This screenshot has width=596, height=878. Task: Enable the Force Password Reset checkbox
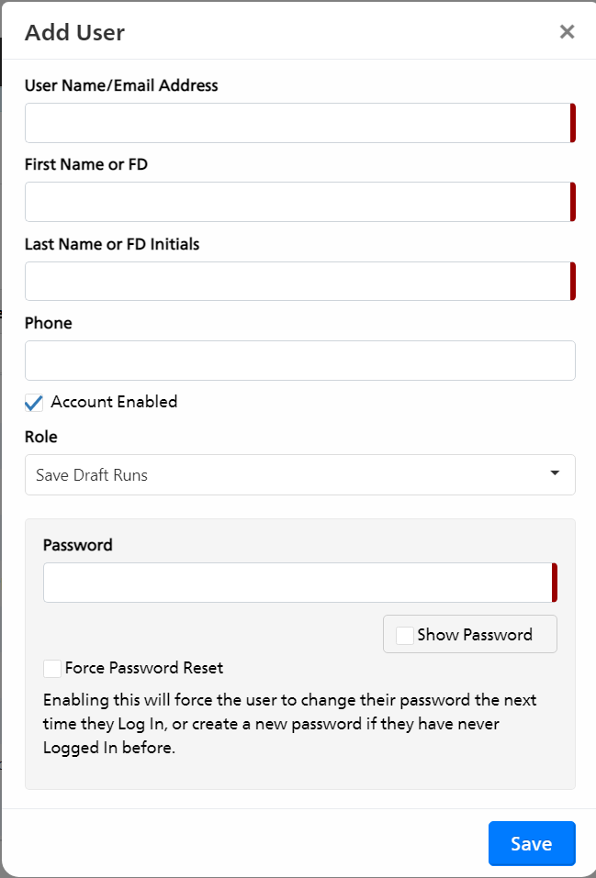pyautogui.click(x=52, y=669)
